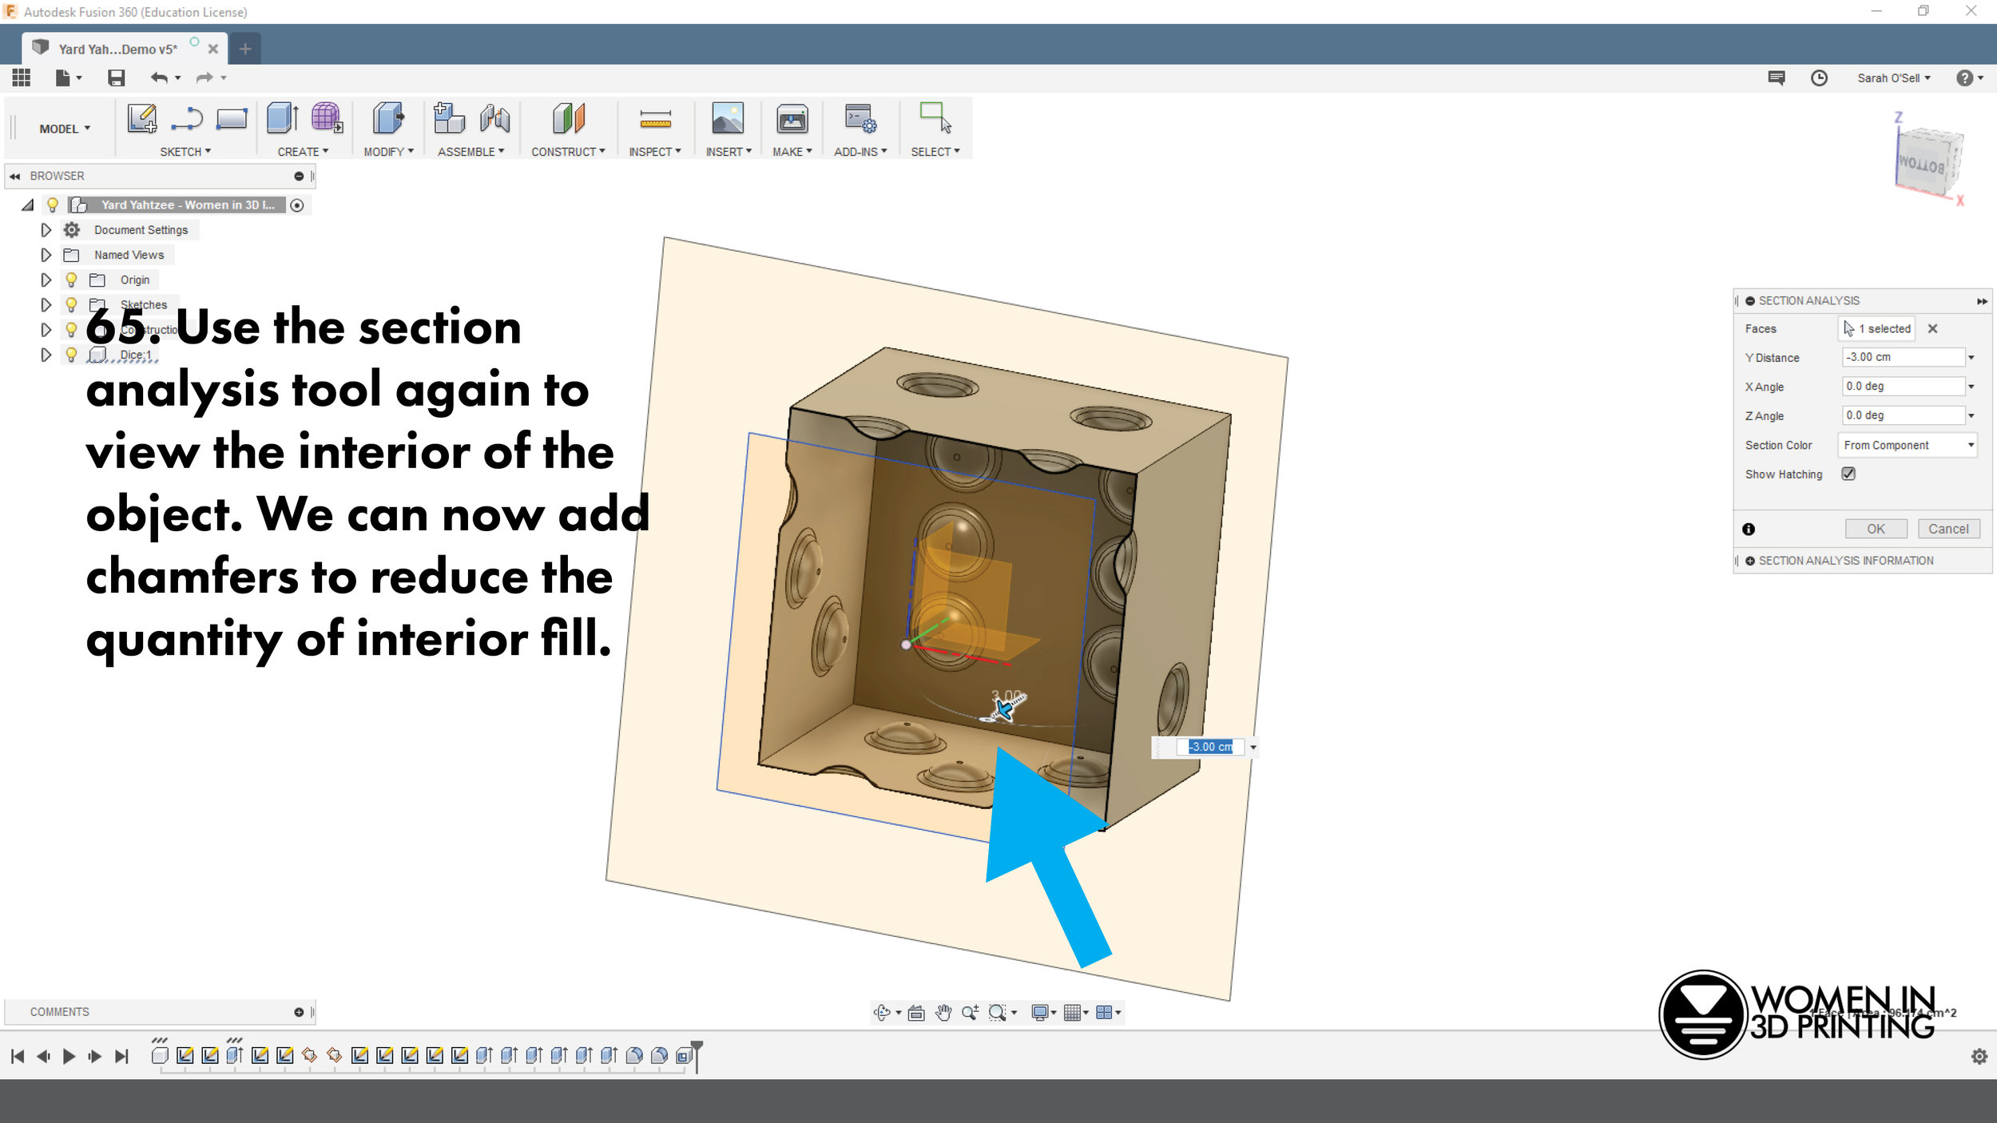Viewport: 1997px width, 1123px height.
Task: Open the CONSTRUCT menu
Action: pos(568,152)
